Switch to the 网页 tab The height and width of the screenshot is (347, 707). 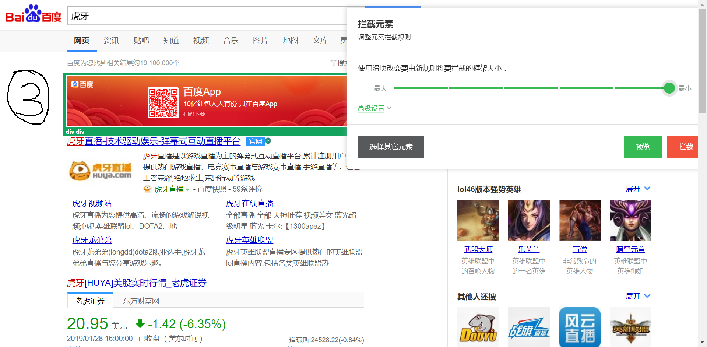tap(82, 41)
